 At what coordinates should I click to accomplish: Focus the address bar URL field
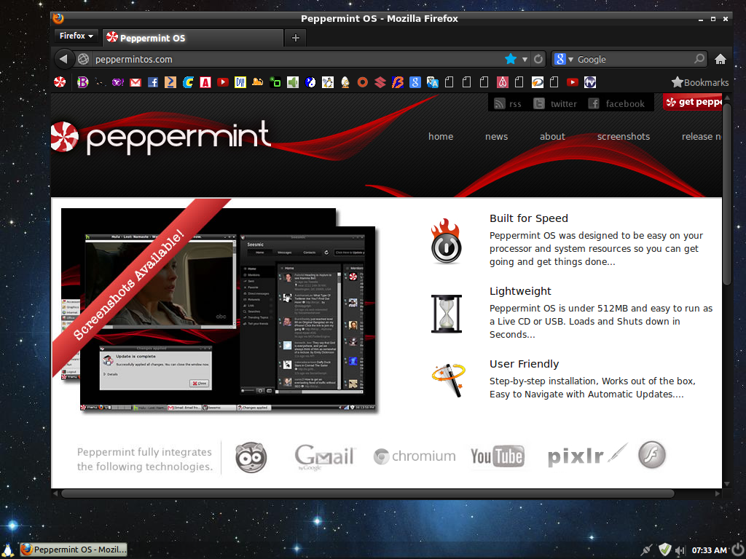(297, 59)
